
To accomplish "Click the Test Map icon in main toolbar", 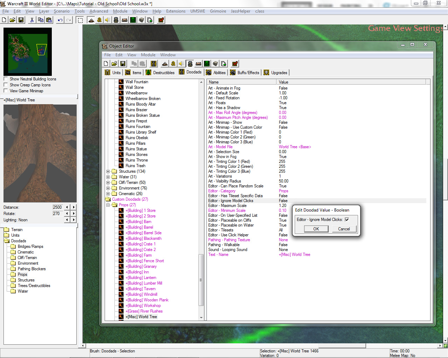I will (161, 20).
